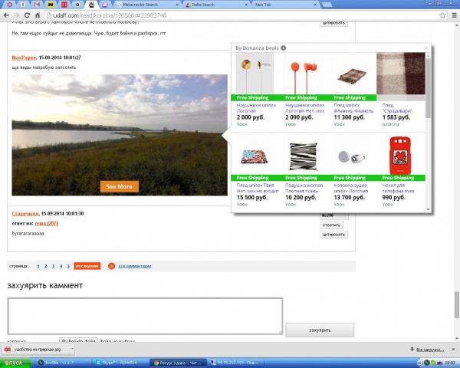Click See More button on the landscape photo
The height and width of the screenshot is (368, 460).
pyautogui.click(x=119, y=186)
